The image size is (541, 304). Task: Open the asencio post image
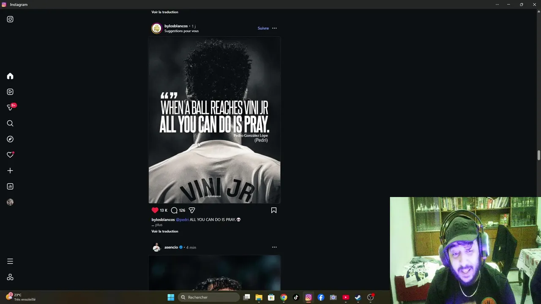point(214,273)
